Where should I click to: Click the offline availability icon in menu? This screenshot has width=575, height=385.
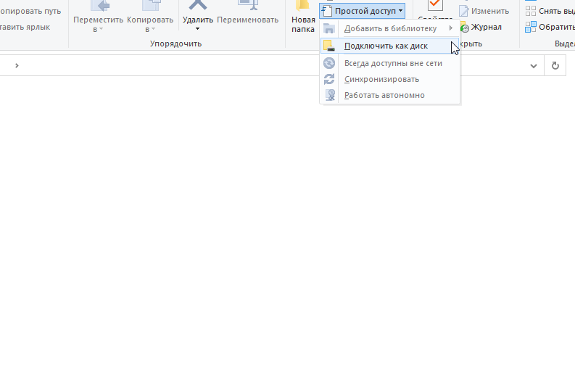click(329, 63)
